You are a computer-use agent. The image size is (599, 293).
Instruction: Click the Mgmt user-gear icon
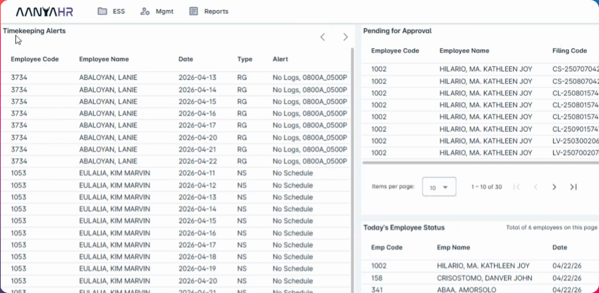(x=145, y=11)
